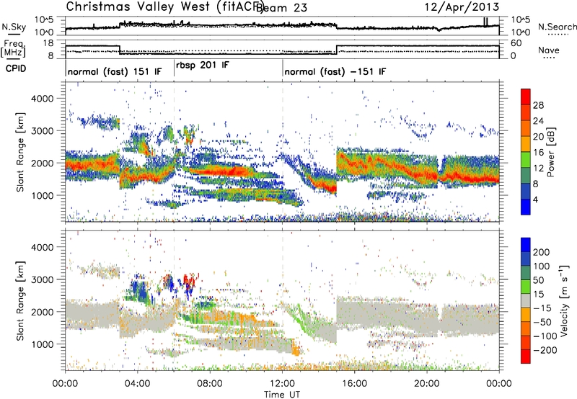
Task: Click the dashed CPID boundary at 06:00
Action: coord(174,152)
